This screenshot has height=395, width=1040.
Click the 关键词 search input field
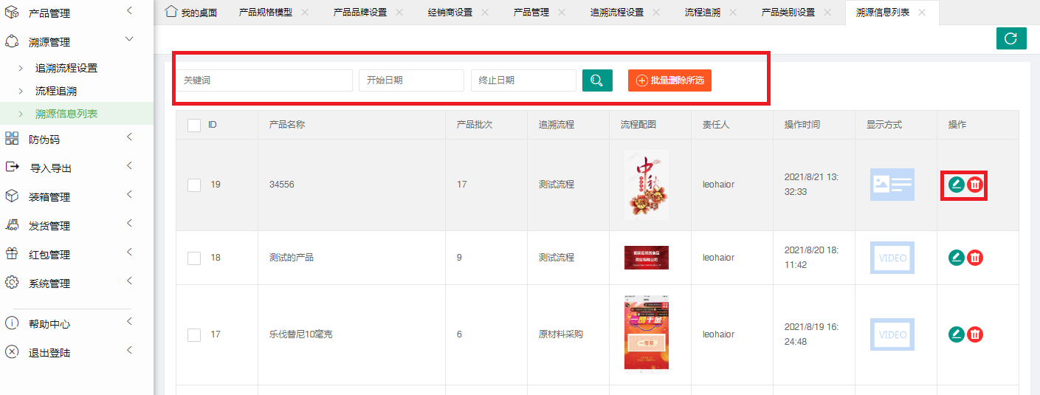tap(264, 80)
